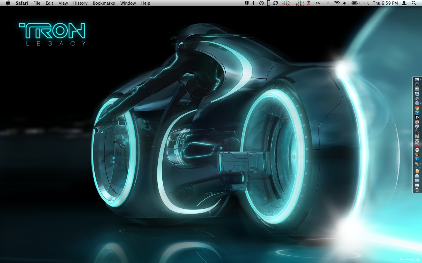Screen dimensions: 422x263
Task: Open the Safari application menu
Action: click(22, 3)
